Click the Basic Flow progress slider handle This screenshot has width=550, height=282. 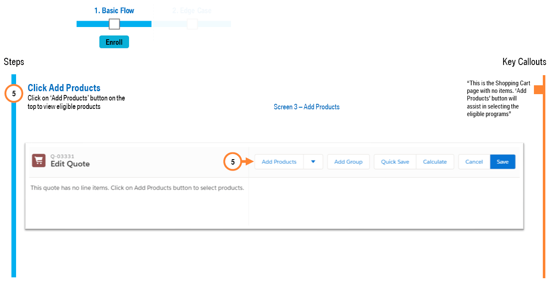[x=114, y=24]
